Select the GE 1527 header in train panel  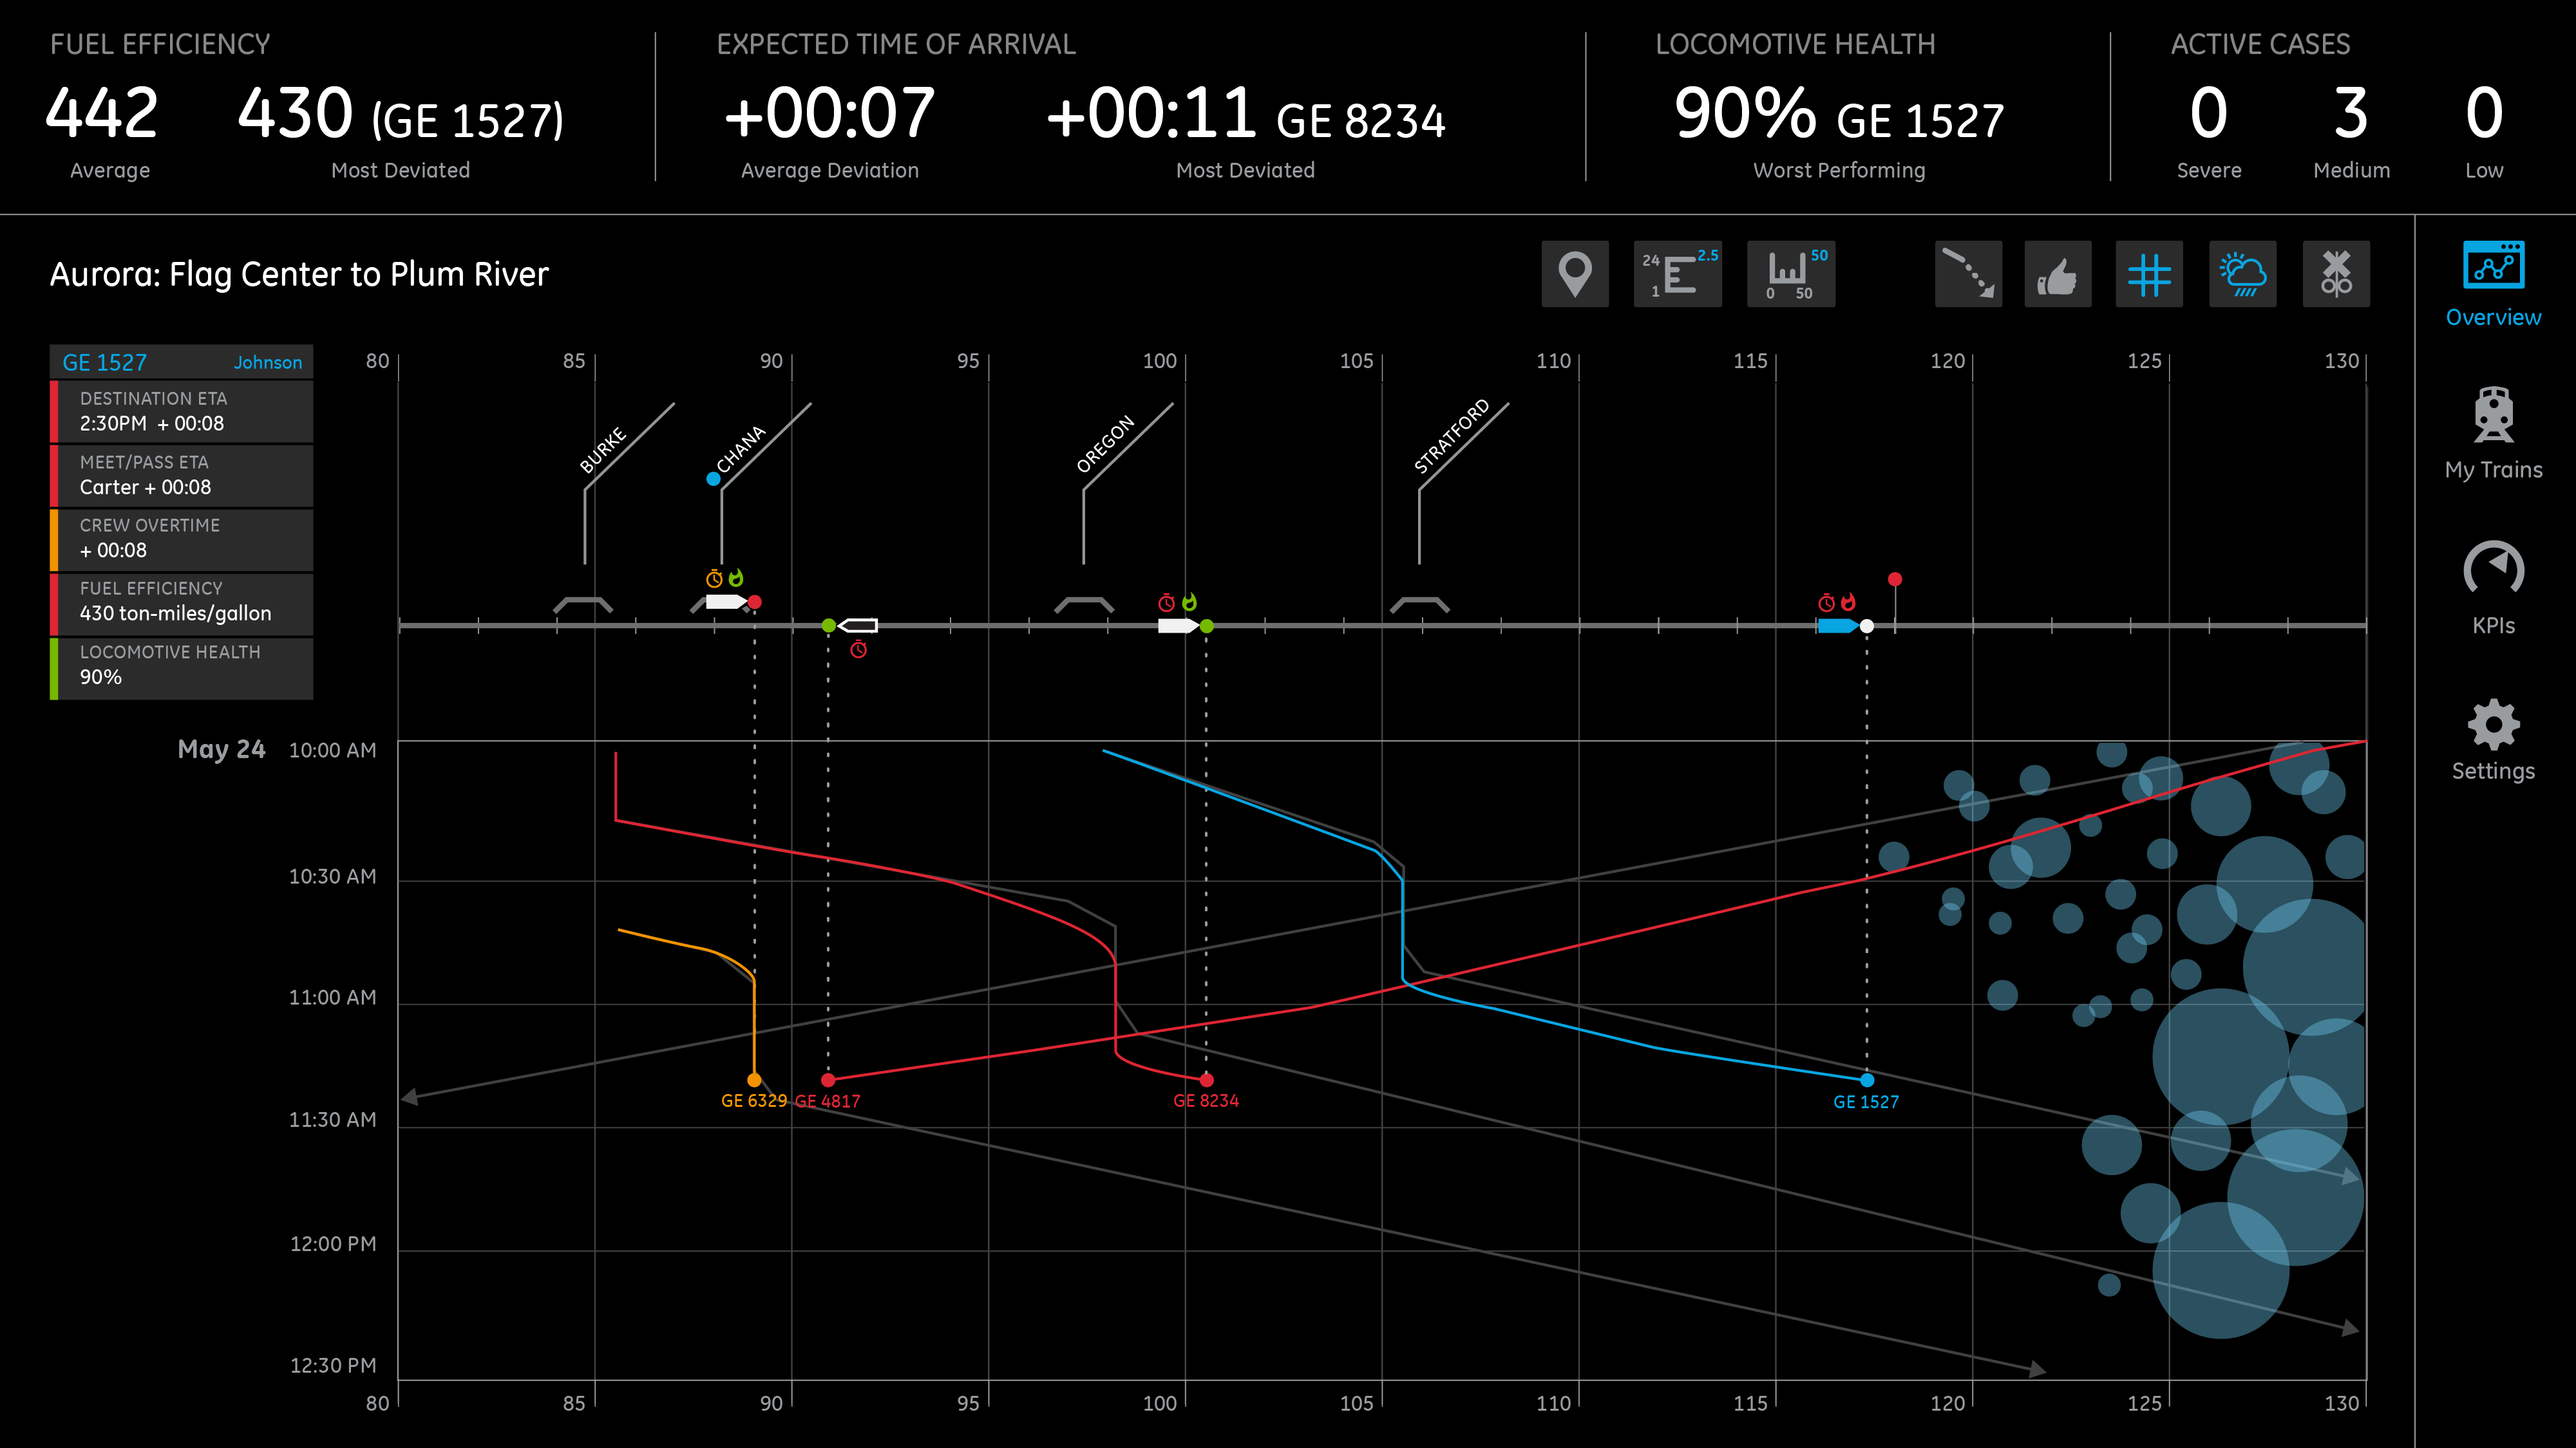105,363
